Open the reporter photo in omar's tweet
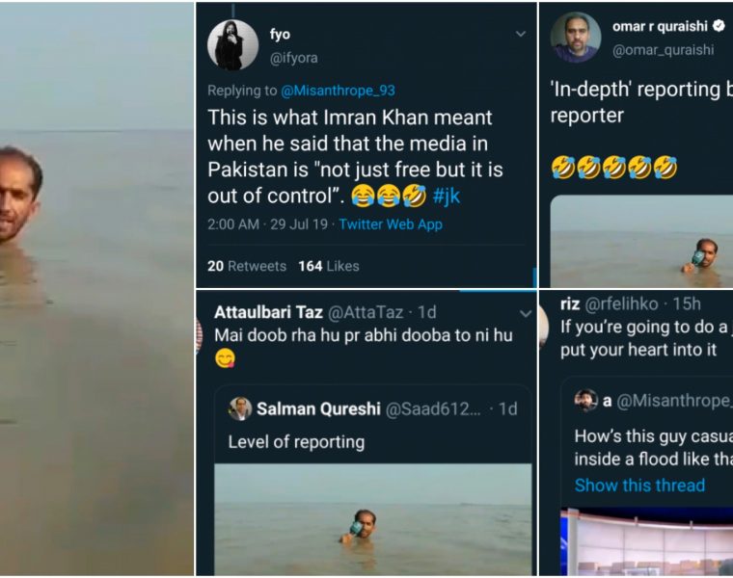 (641, 241)
